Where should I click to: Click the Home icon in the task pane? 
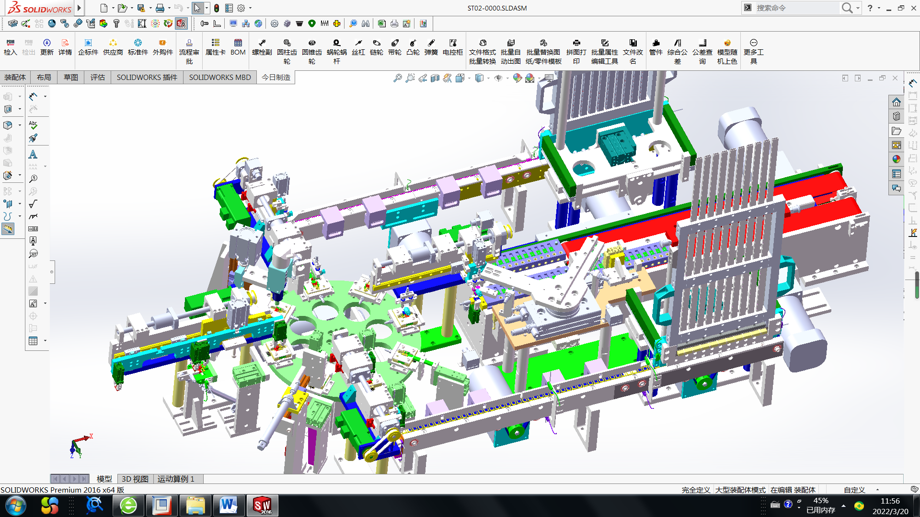897,102
